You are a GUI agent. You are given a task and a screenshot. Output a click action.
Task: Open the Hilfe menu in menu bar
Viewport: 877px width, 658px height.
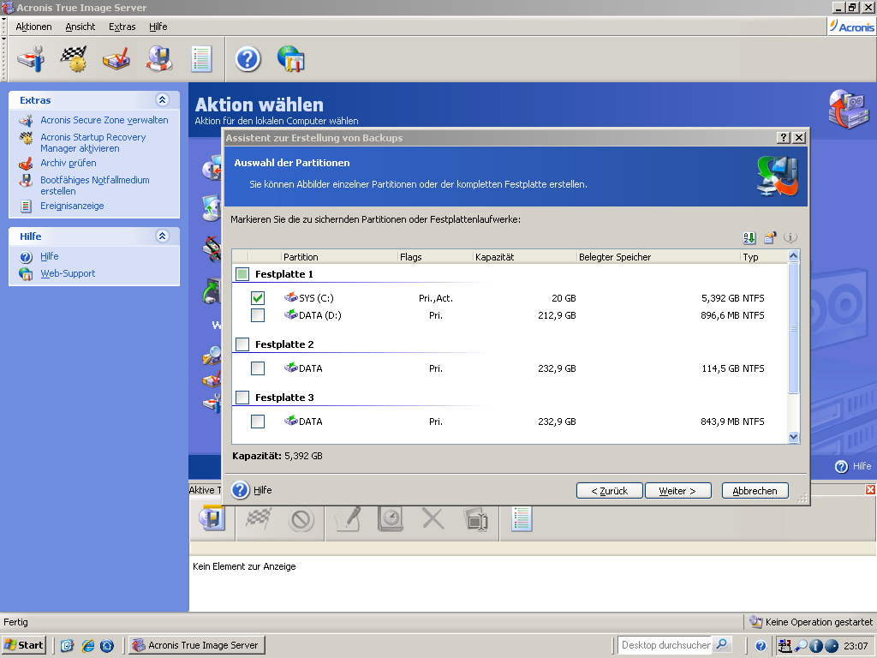tap(158, 27)
